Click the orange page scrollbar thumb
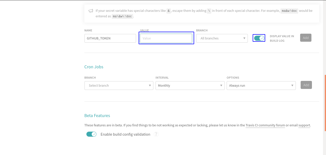 325,103
